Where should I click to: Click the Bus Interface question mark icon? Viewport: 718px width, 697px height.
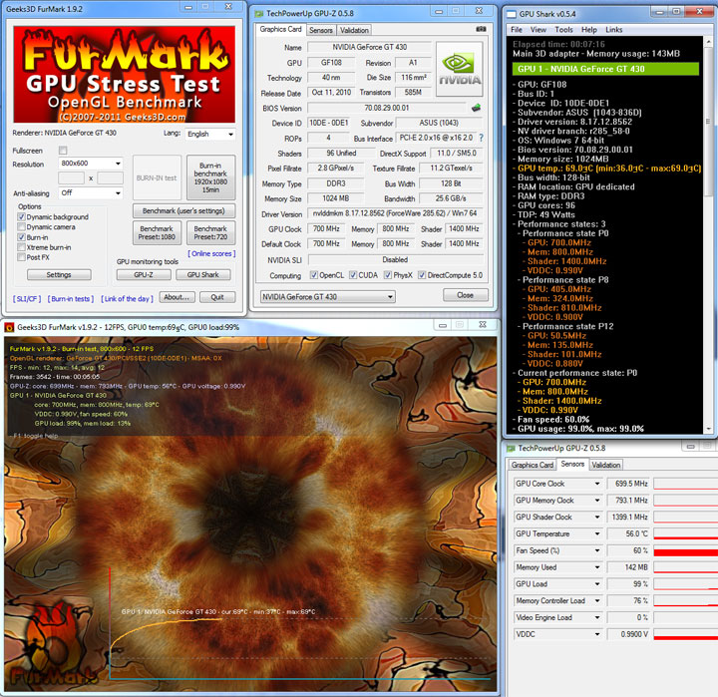coord(481,138)
